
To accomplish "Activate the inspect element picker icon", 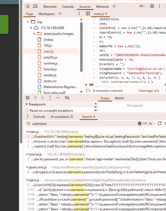I will click(28, 6).
